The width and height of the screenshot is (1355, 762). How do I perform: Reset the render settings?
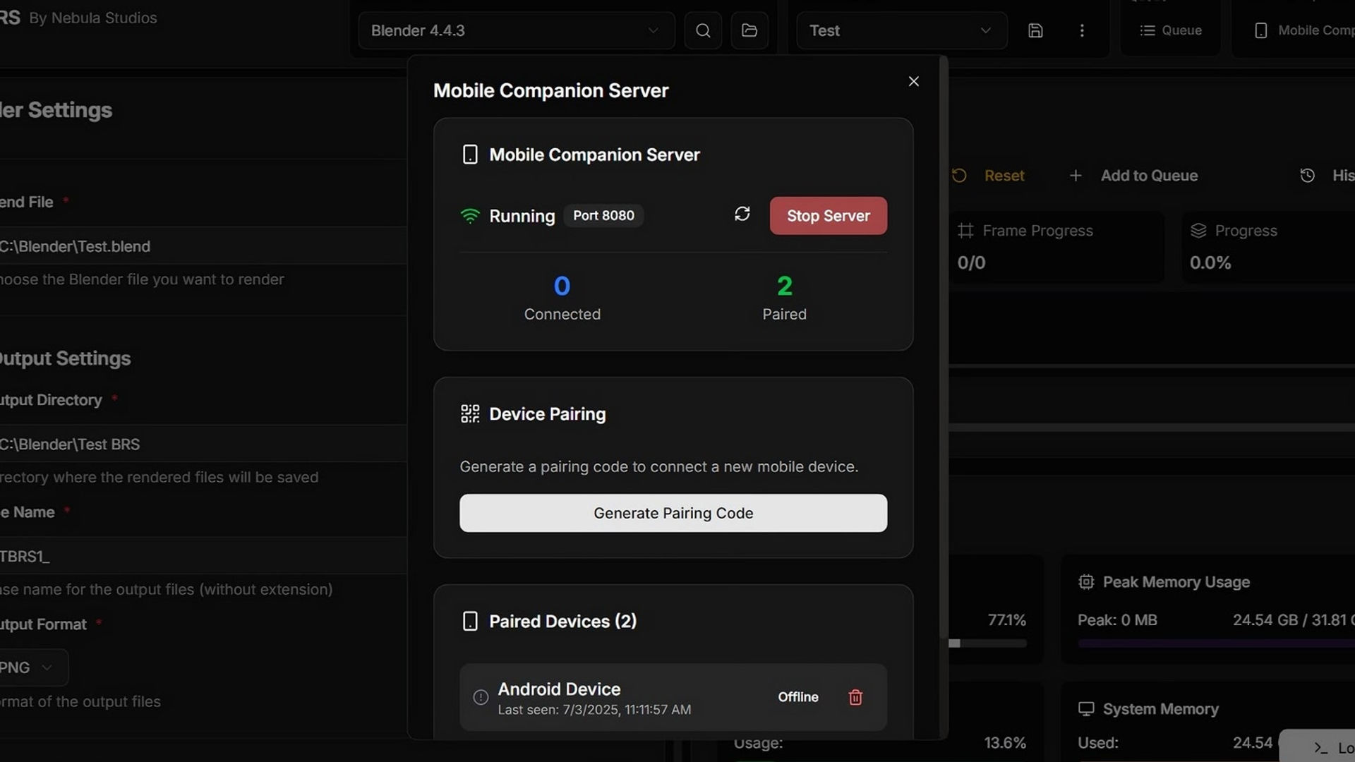pos(988,176)
